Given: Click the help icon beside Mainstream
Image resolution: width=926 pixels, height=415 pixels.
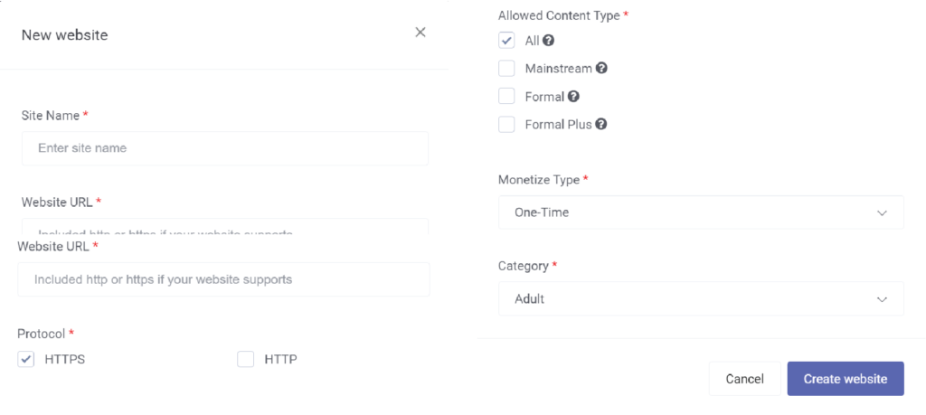Looking at the screenshot, I should coord(601,69).
